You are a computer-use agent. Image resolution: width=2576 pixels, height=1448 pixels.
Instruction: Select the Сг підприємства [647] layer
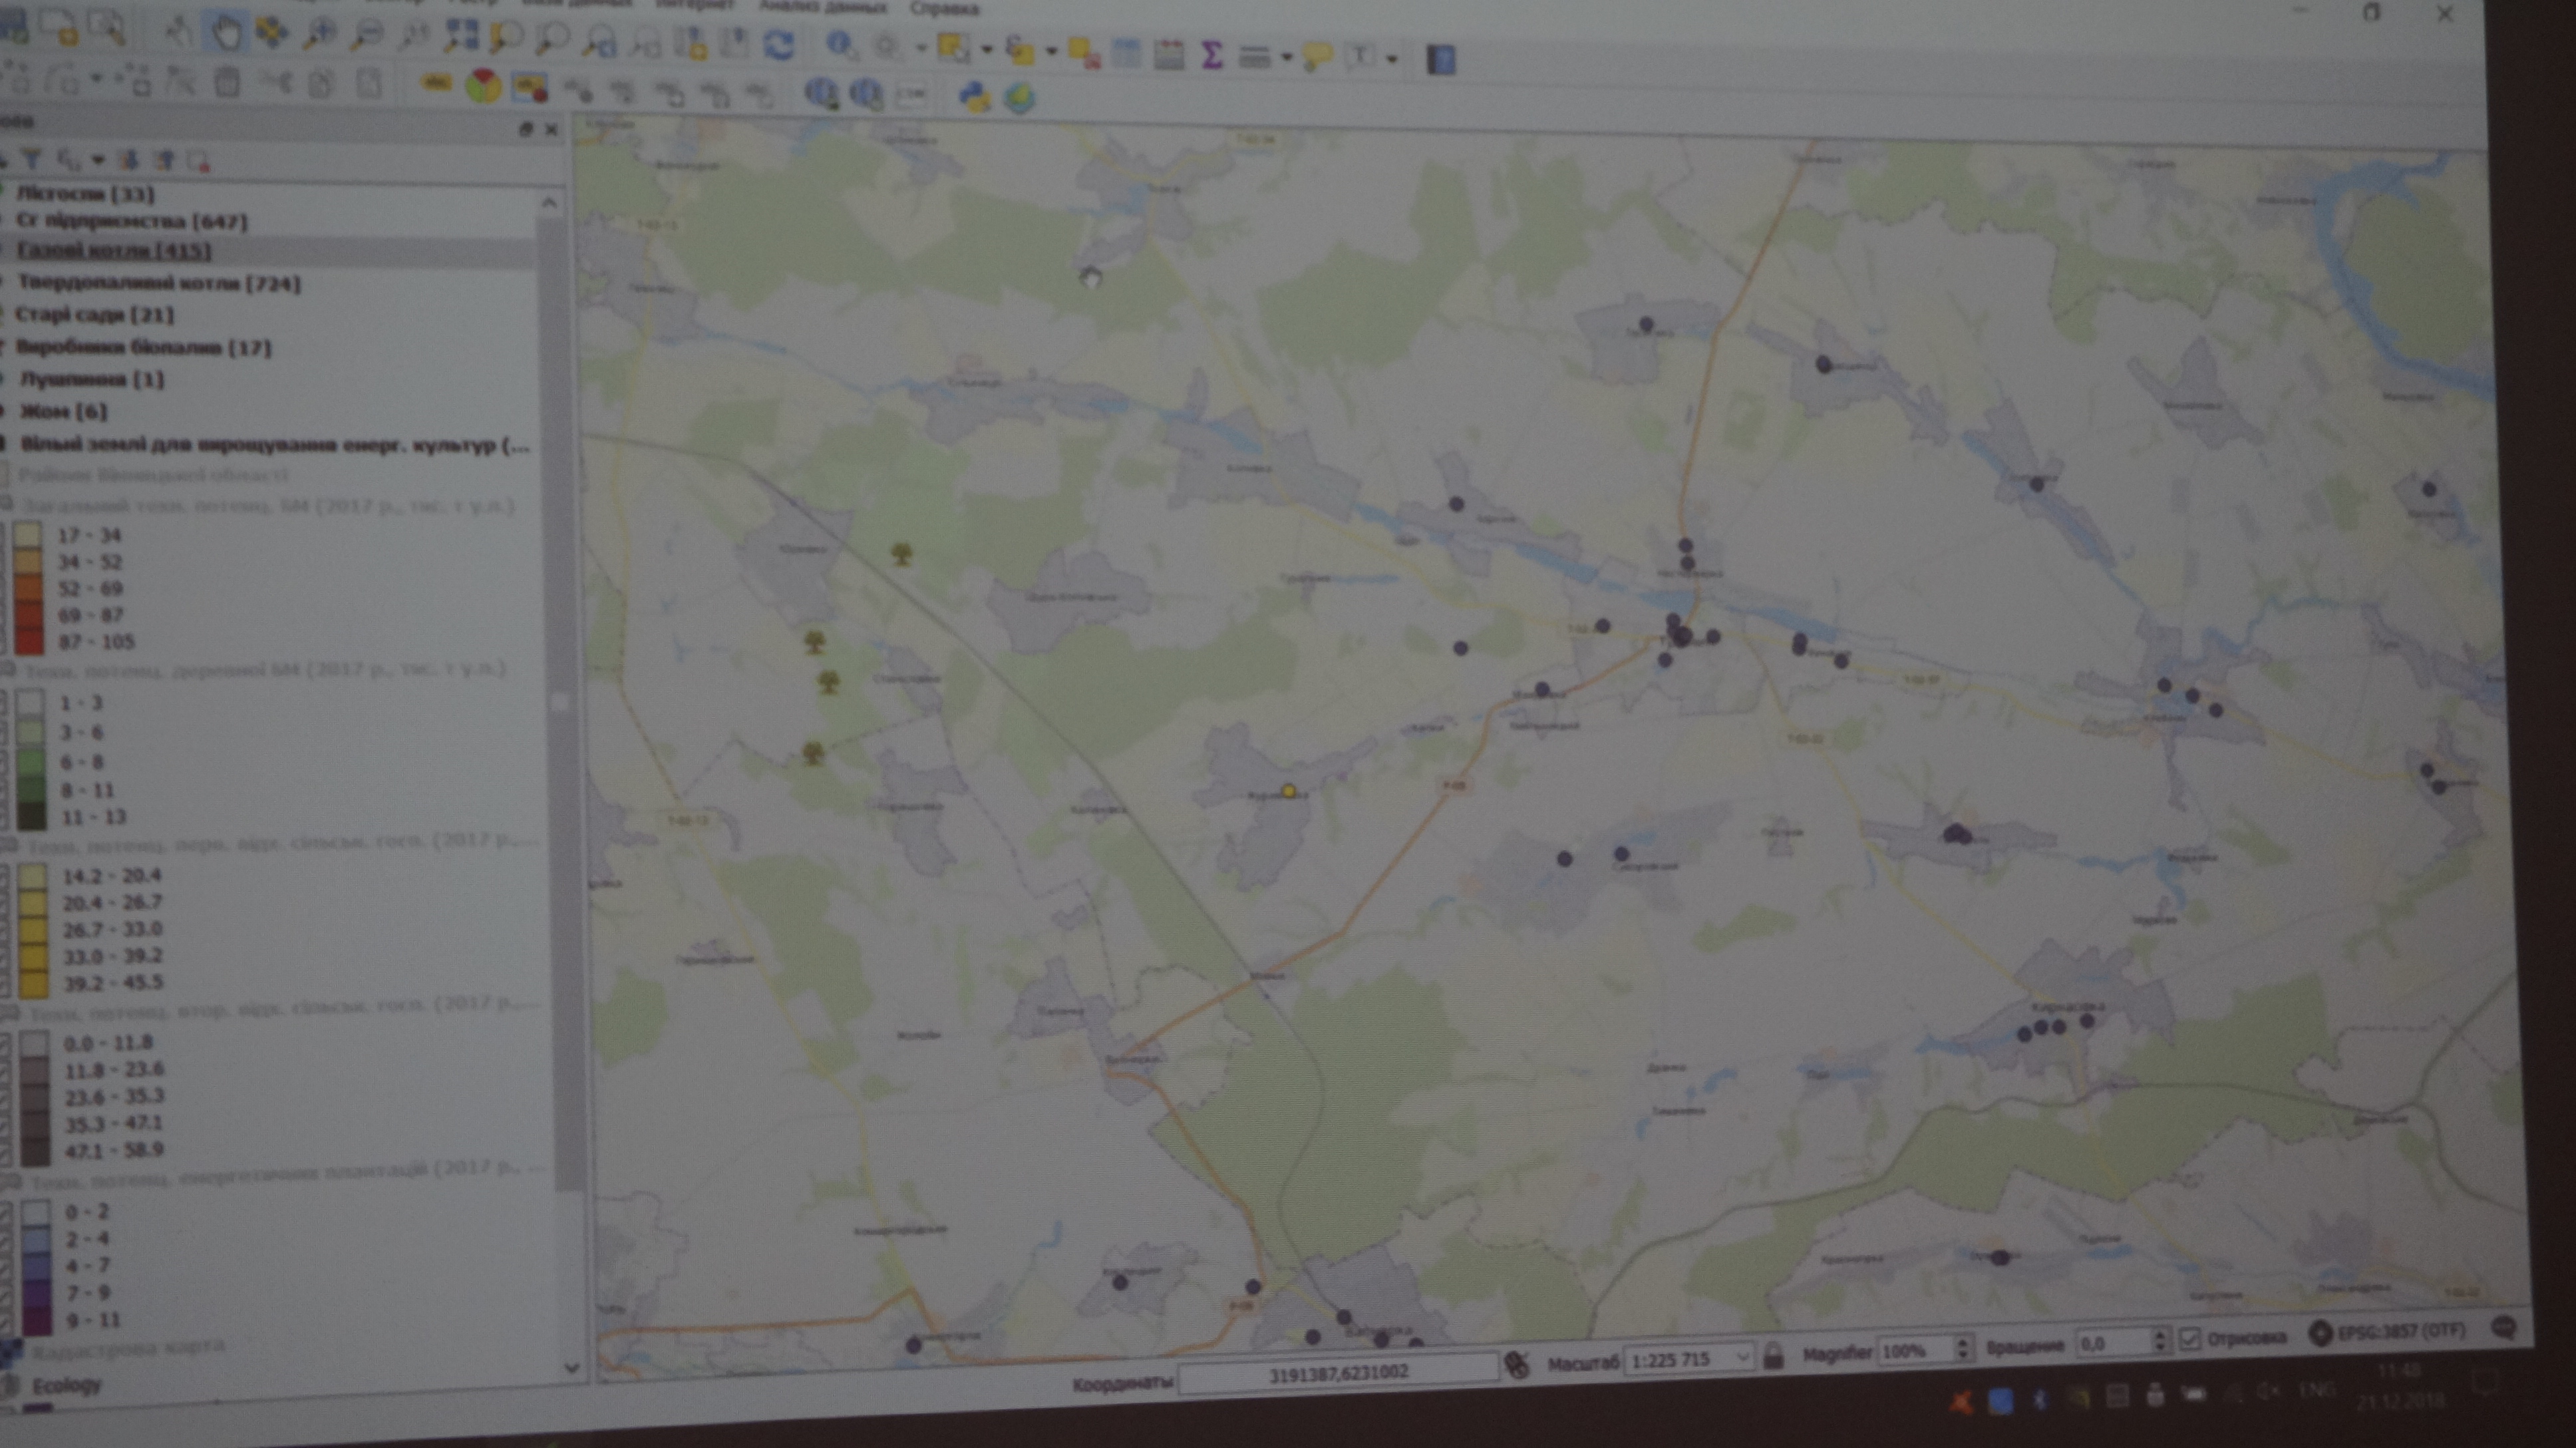coord(131,220)
